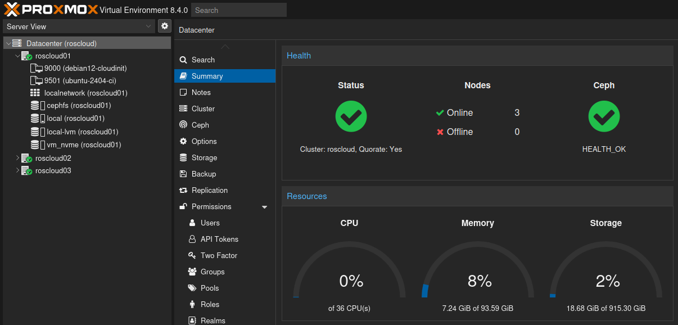Open the Replication menu item
The height and width of the screenshot is (325, 678).
click(x=225, y=190)
